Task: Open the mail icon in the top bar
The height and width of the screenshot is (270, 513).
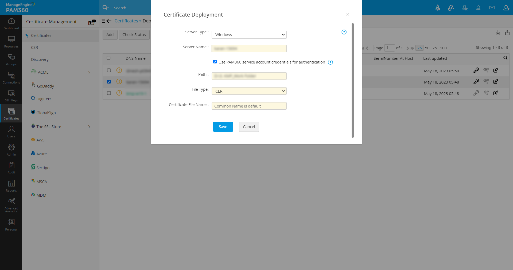Action: click(492, 8)
